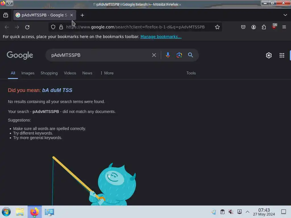Screen dimensions: 291x218
Task: Search by image with Lens icon
Action: tap(179, 55)
